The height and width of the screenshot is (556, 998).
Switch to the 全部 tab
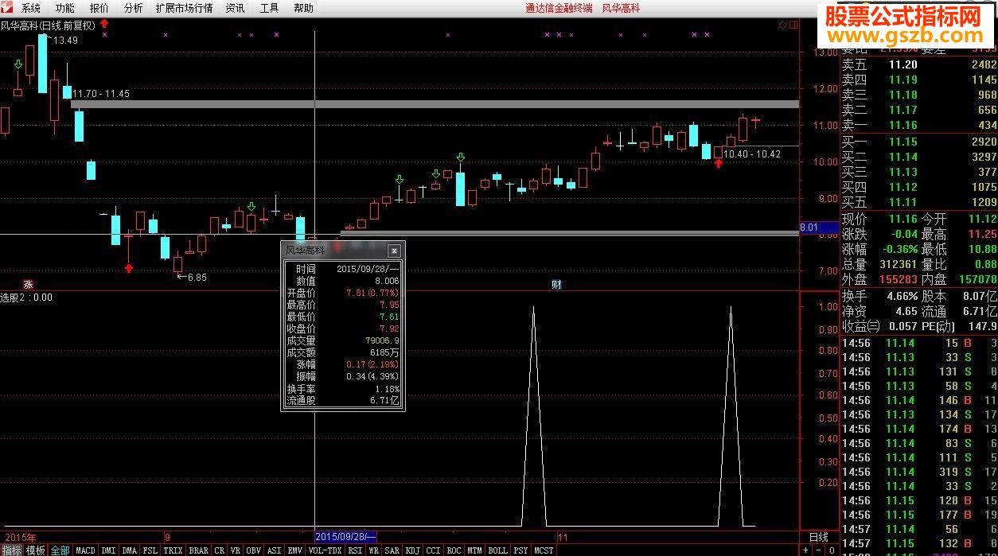60,550
